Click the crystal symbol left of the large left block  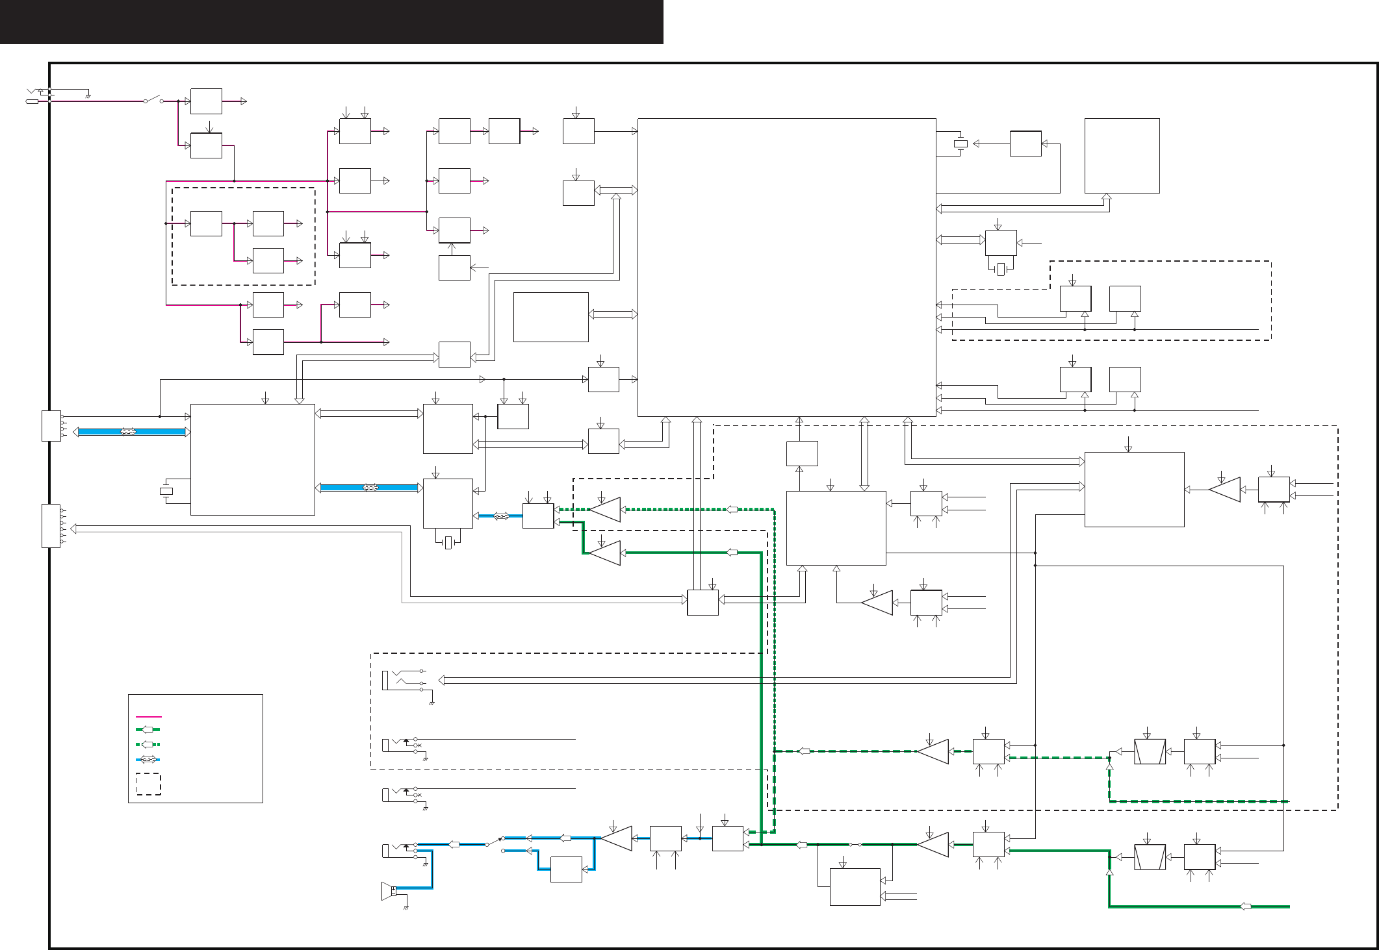166,492
